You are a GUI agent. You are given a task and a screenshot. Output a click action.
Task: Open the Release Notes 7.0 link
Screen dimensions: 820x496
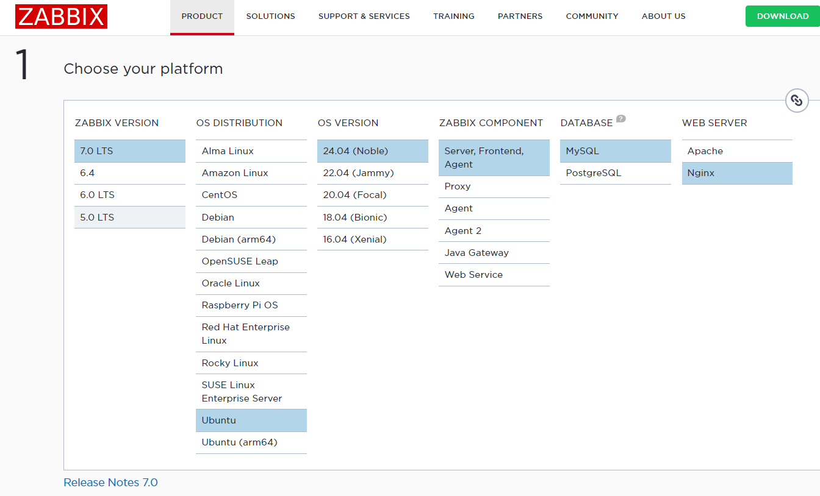(110, 483)
